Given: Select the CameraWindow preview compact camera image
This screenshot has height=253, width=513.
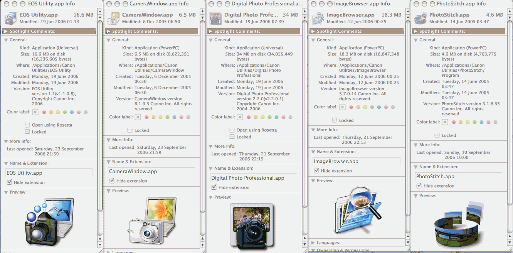Looking at the screenshot, I should tap(152, 222).
